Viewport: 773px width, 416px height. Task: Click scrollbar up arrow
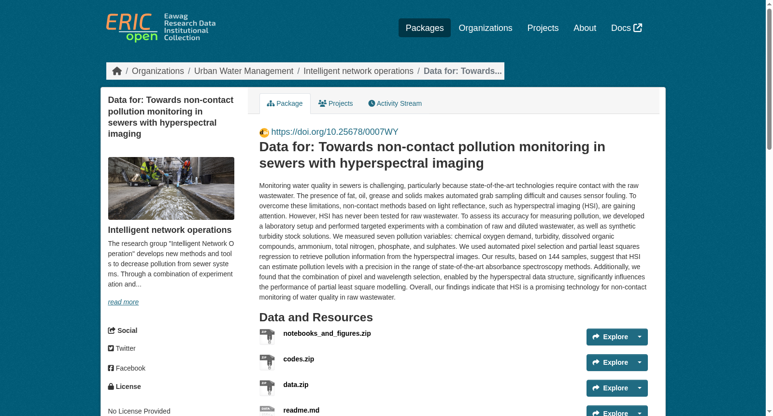click(x=769, y=4)
